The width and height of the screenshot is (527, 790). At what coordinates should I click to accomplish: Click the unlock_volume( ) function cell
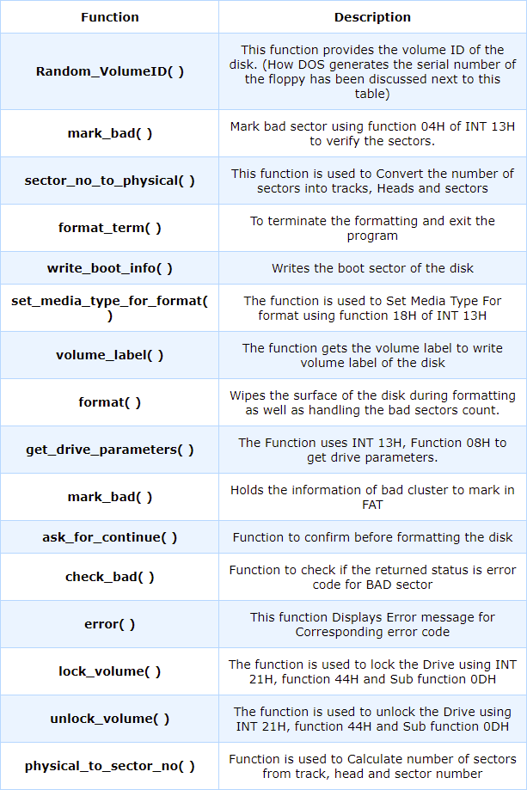pos(109,719)
